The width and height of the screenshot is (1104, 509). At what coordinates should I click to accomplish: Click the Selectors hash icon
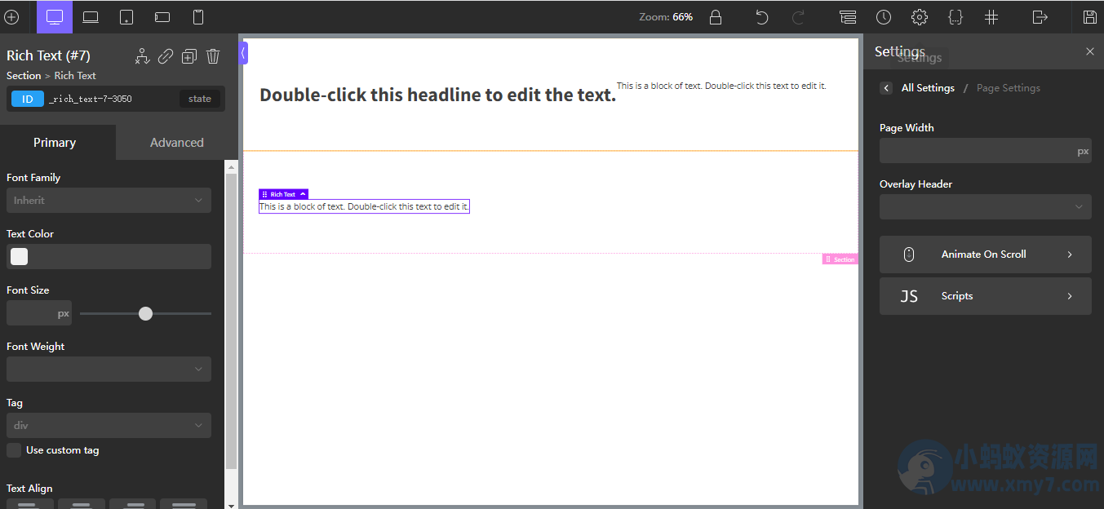[991, 17]
